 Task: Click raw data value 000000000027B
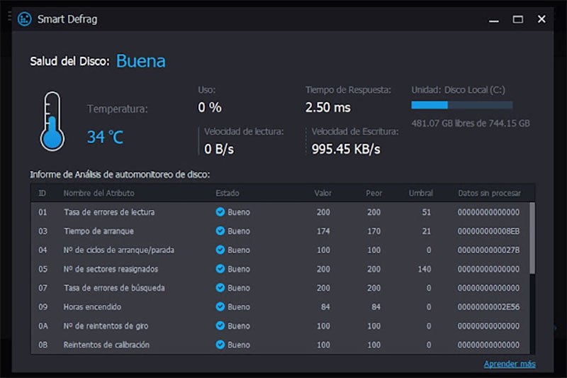488,250
